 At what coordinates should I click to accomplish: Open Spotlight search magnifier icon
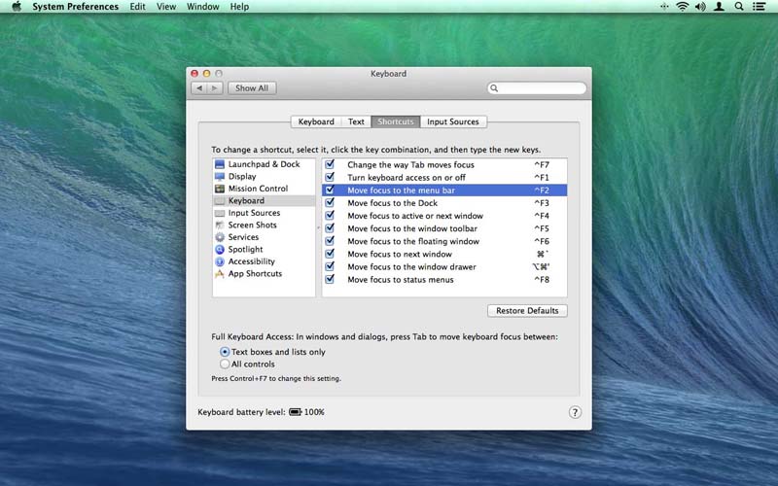(x=739, y=7)
